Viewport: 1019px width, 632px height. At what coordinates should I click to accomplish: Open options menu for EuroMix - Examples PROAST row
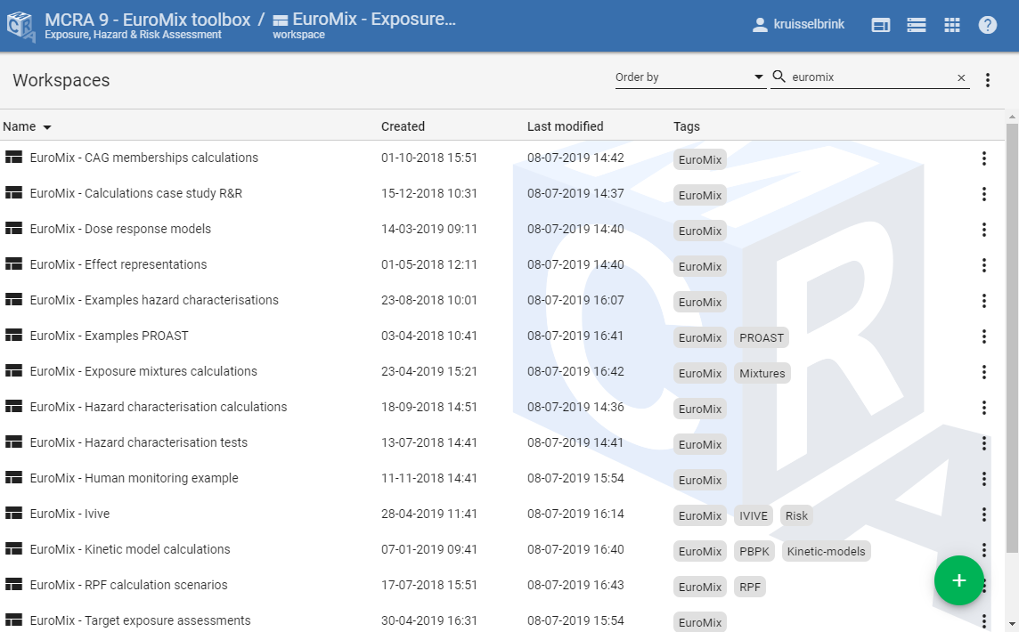984,336
